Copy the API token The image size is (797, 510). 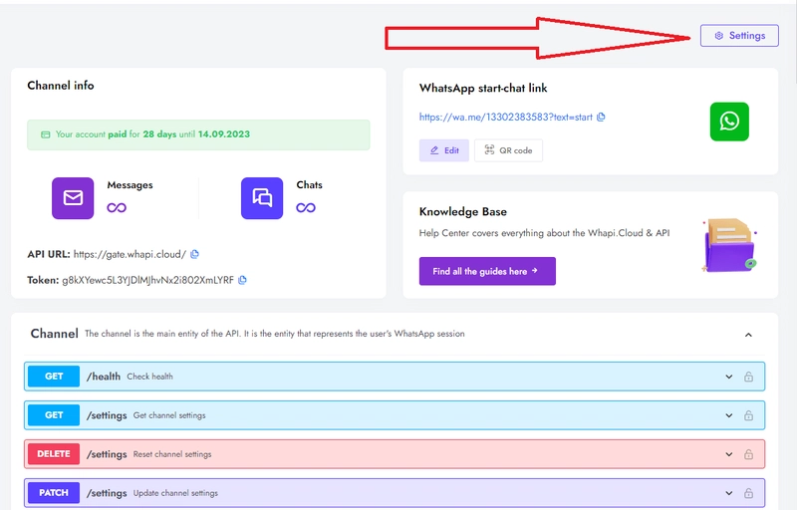click(242, 280)
